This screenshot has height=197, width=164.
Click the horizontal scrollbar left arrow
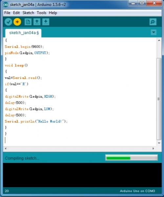(6, 149)
